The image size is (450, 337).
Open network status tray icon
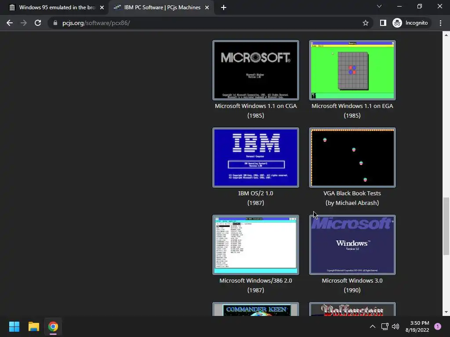(385, 326)
